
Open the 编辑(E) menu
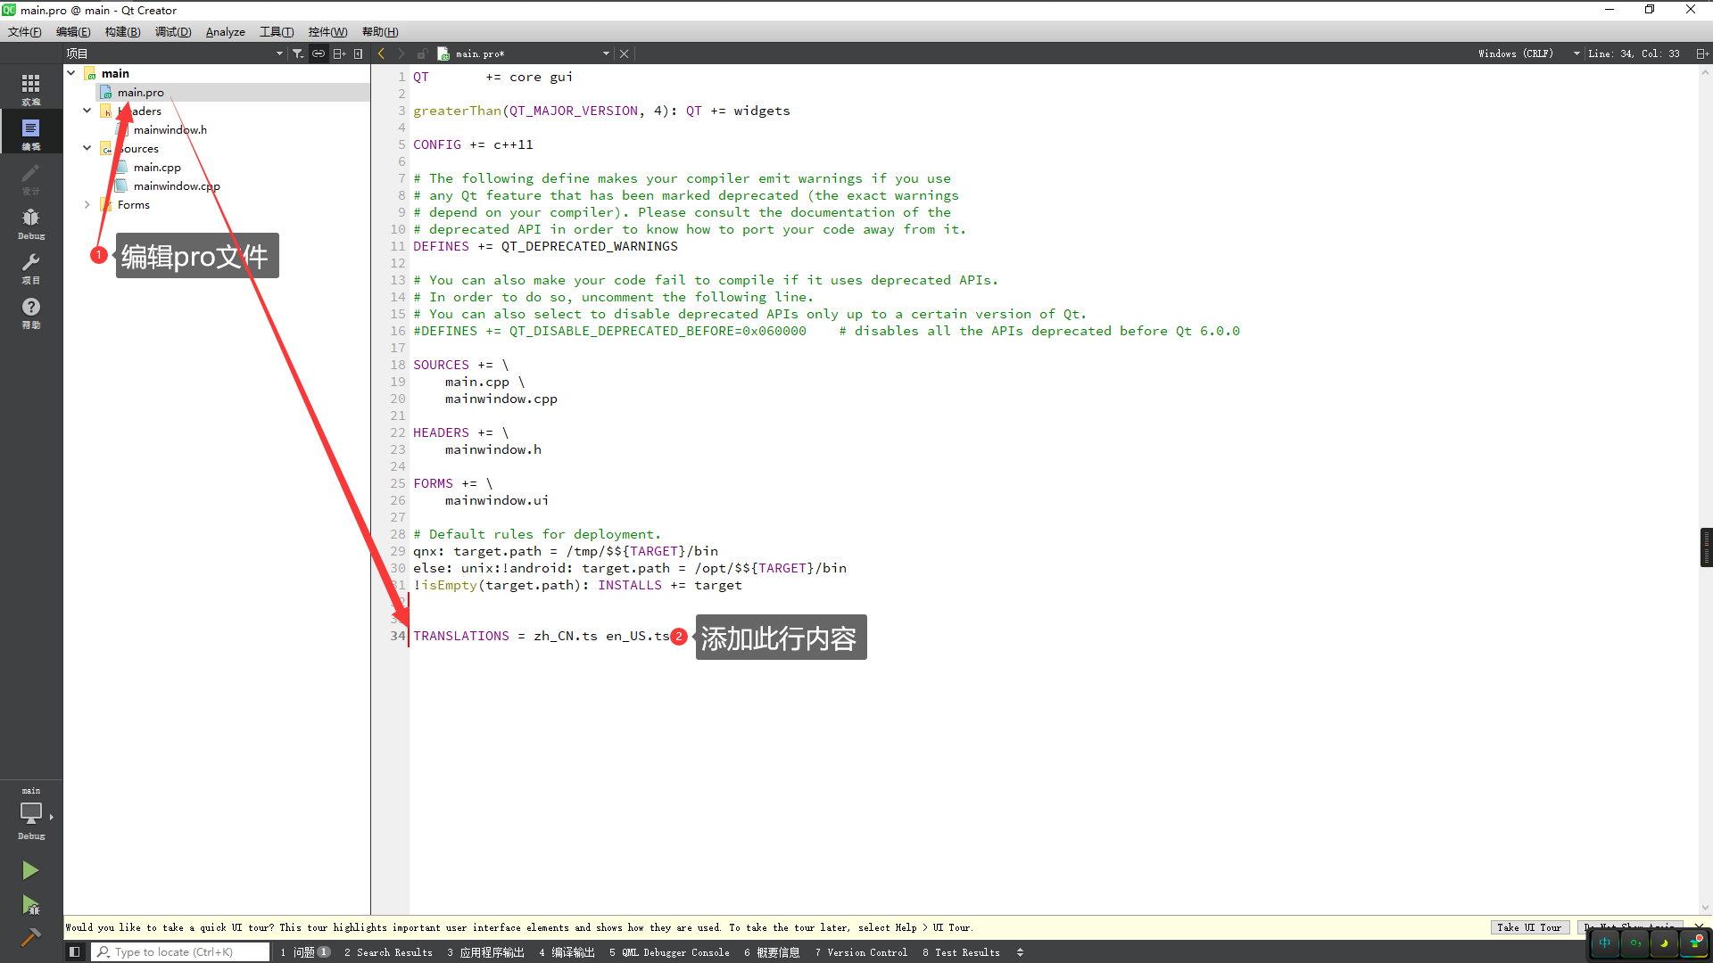click(73, 32)
